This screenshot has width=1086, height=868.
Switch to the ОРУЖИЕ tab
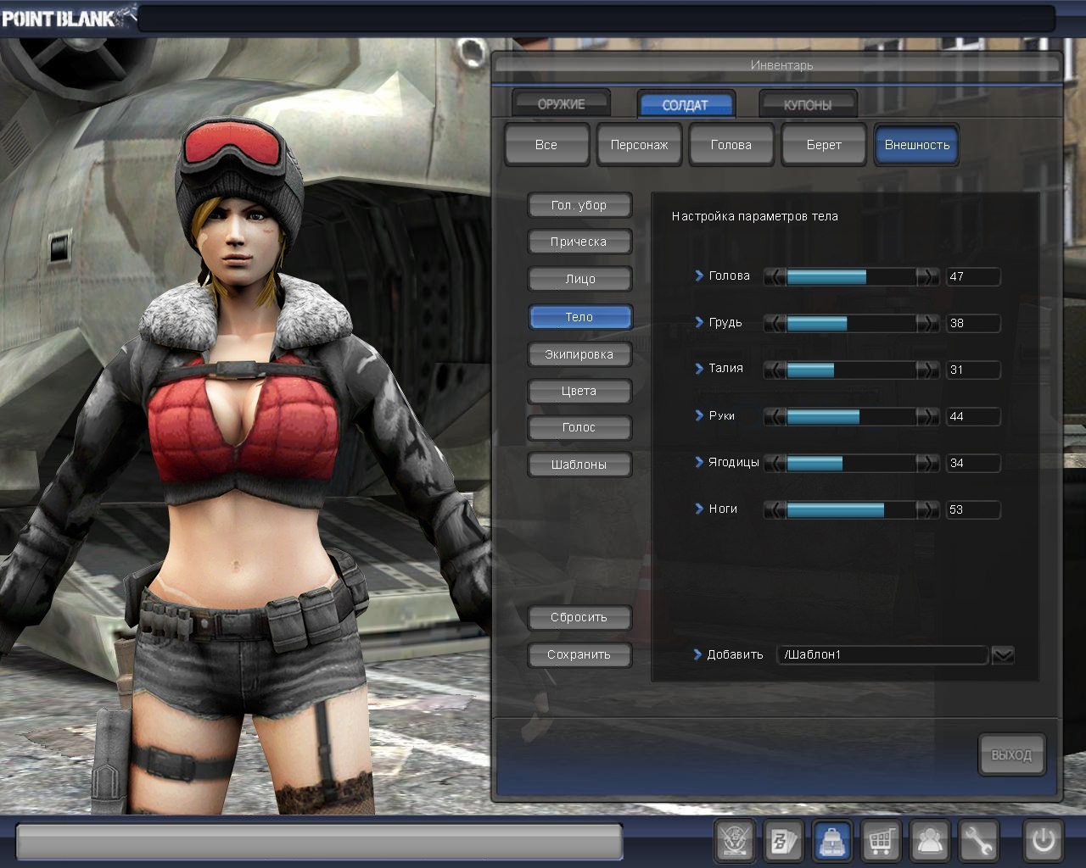coord(561,104)
